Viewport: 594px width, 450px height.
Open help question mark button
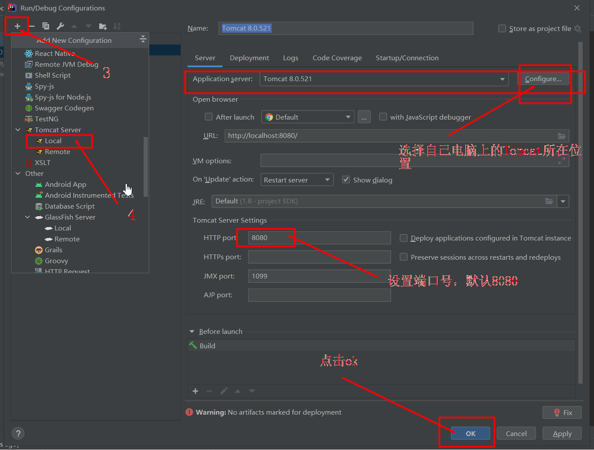(x=18, y=433)
